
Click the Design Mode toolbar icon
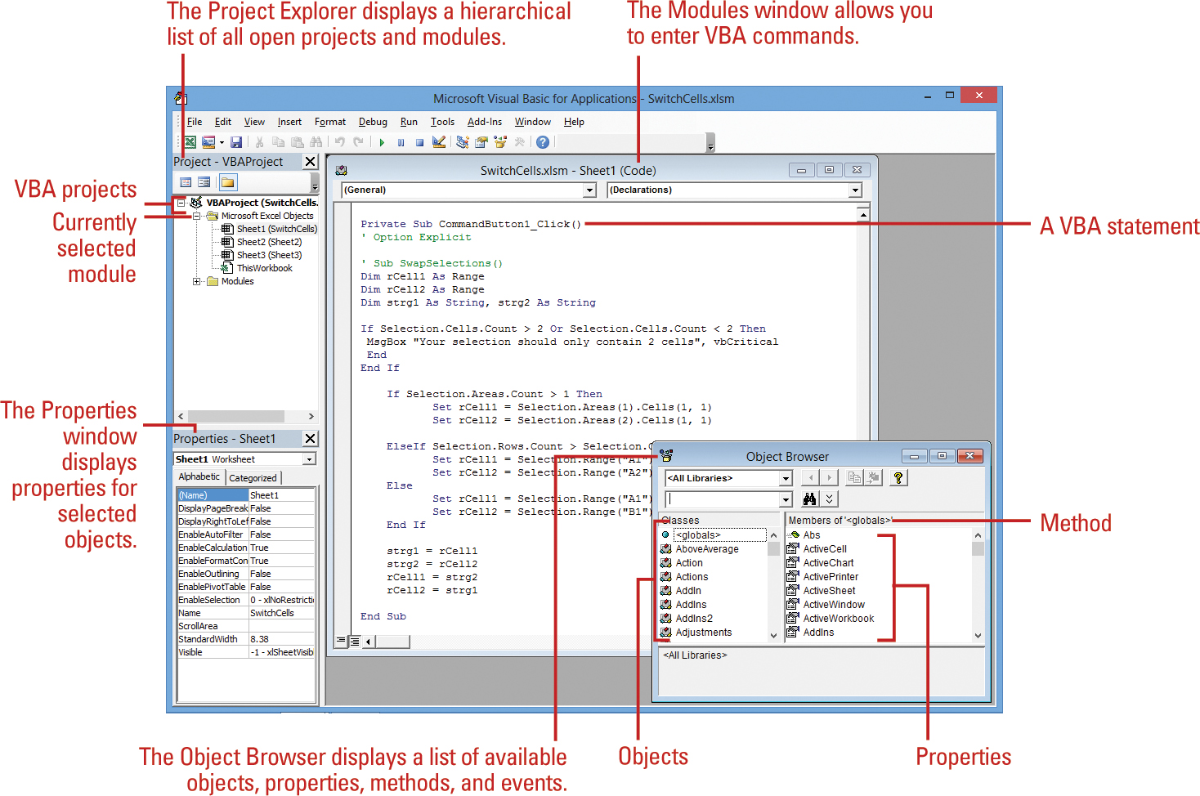click(x=439, y=142)
